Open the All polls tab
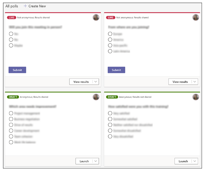 [12, 6]
